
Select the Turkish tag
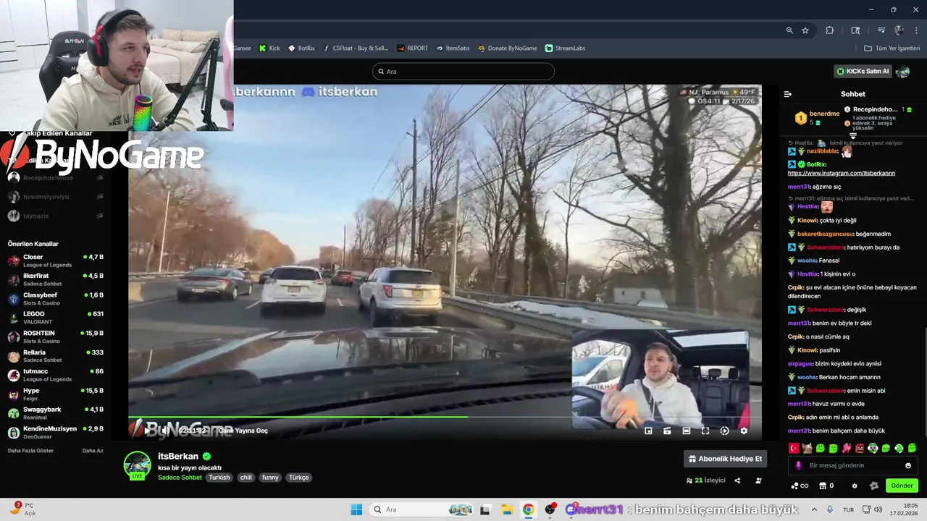click(219, 478)
